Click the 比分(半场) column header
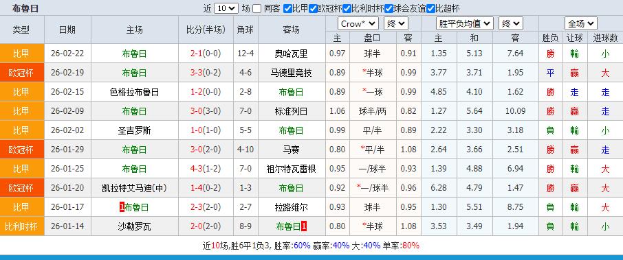The height and width of the screenshot is (260, 623). coord(206,29)
